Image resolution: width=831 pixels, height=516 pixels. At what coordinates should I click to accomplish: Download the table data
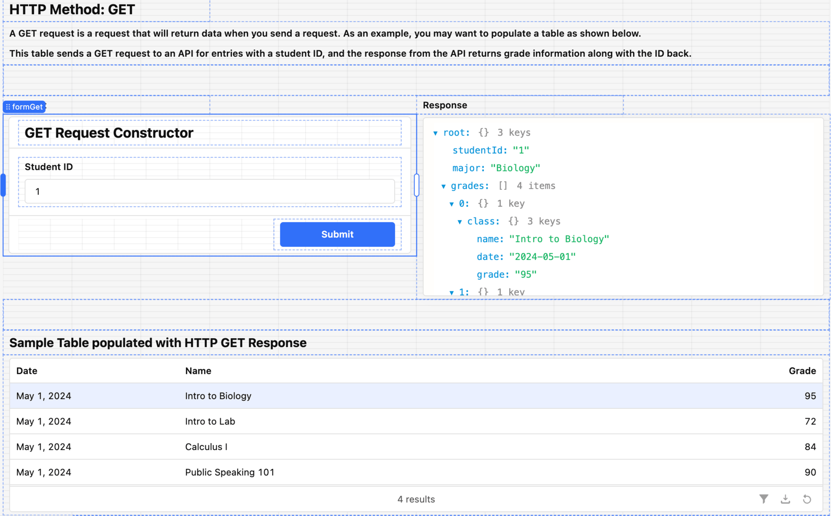[785, 499]
